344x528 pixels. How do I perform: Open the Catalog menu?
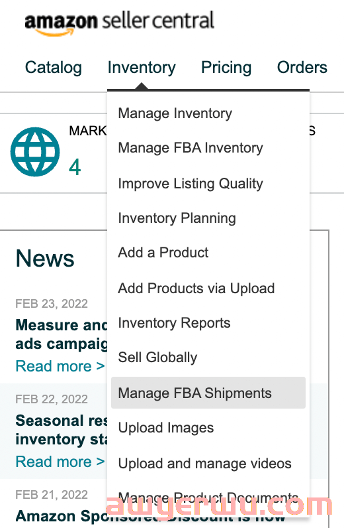[54, 68]
